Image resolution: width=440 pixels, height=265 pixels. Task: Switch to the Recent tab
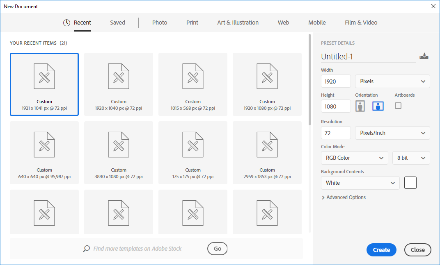[82, 23]
